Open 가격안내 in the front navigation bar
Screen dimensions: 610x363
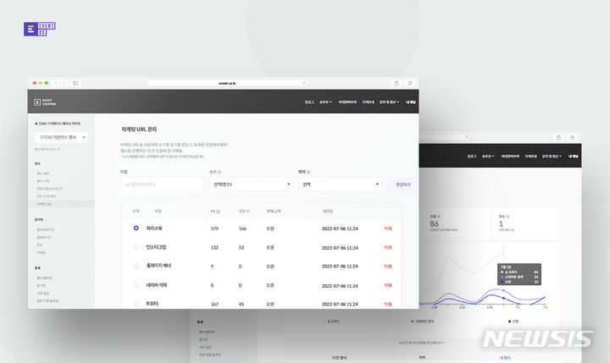[367, 102]
